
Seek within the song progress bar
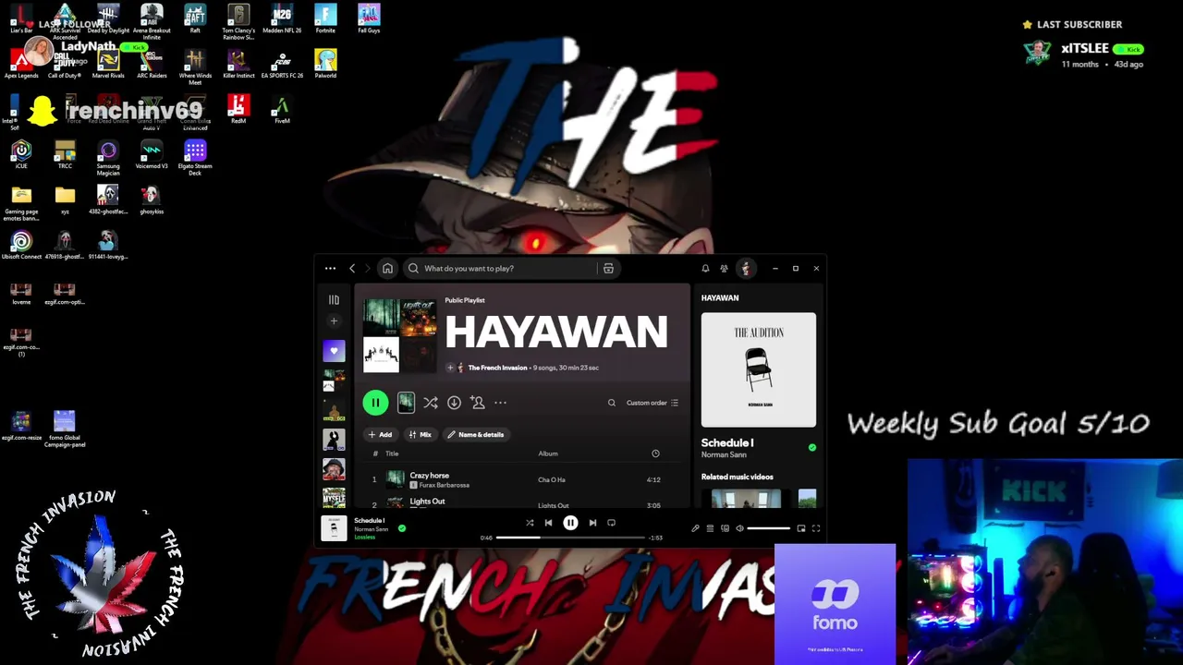point(570,538)
